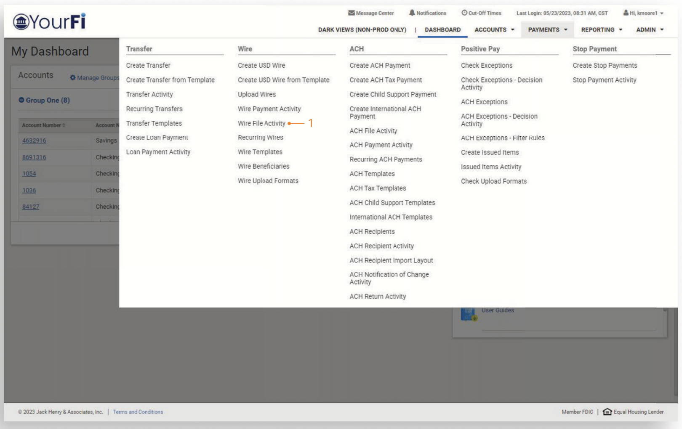Click the user profile icon for kmoore1

(626, 13)
